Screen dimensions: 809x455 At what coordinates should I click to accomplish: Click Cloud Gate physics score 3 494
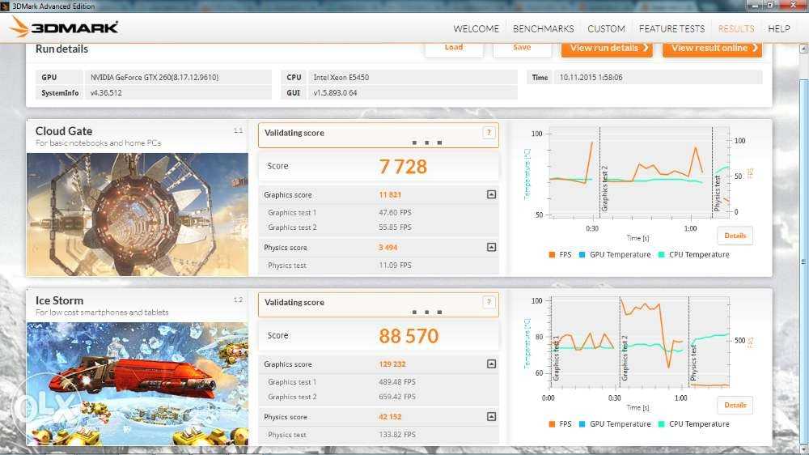[x=388, y=248]
